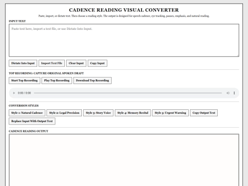The image size is (248, 186).
Task: Copy the input using Copy Input
Action: pyautogui.click(x=97, y=63)
